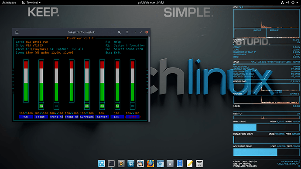The width and height of the screenshot is (301, 169).
Task: Click the LFE volume bar
Action: pos(117,81)
